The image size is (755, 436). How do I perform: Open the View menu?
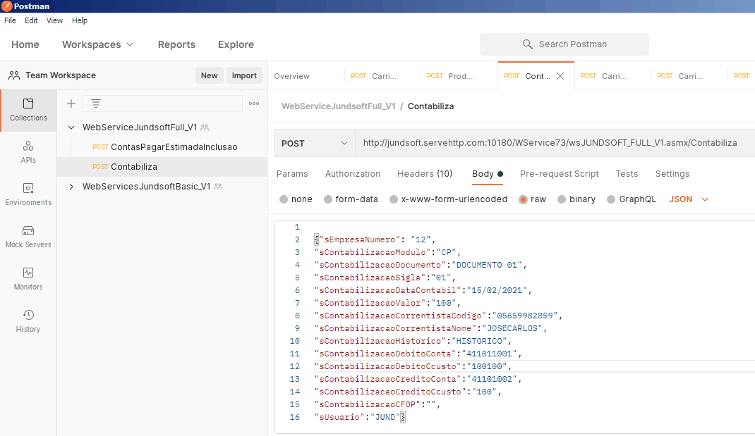pos(54,20)
